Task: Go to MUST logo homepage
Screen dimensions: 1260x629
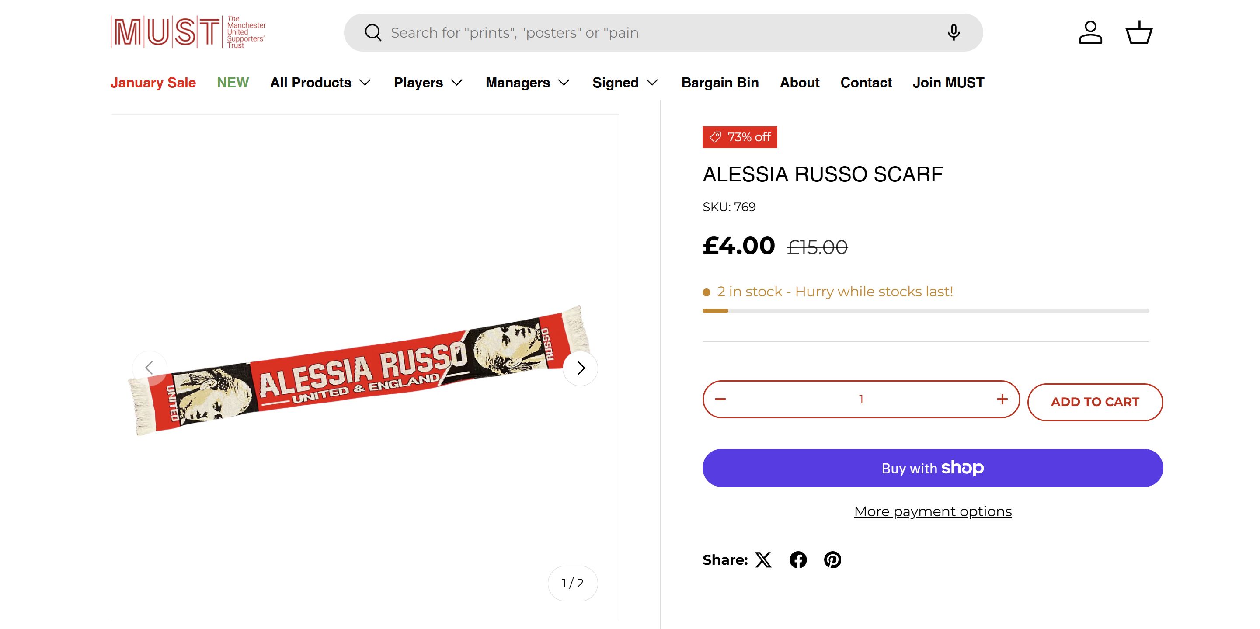Action: [188, 32]
